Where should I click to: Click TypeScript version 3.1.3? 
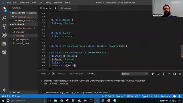pyautogui.click(x=156, y=96)
